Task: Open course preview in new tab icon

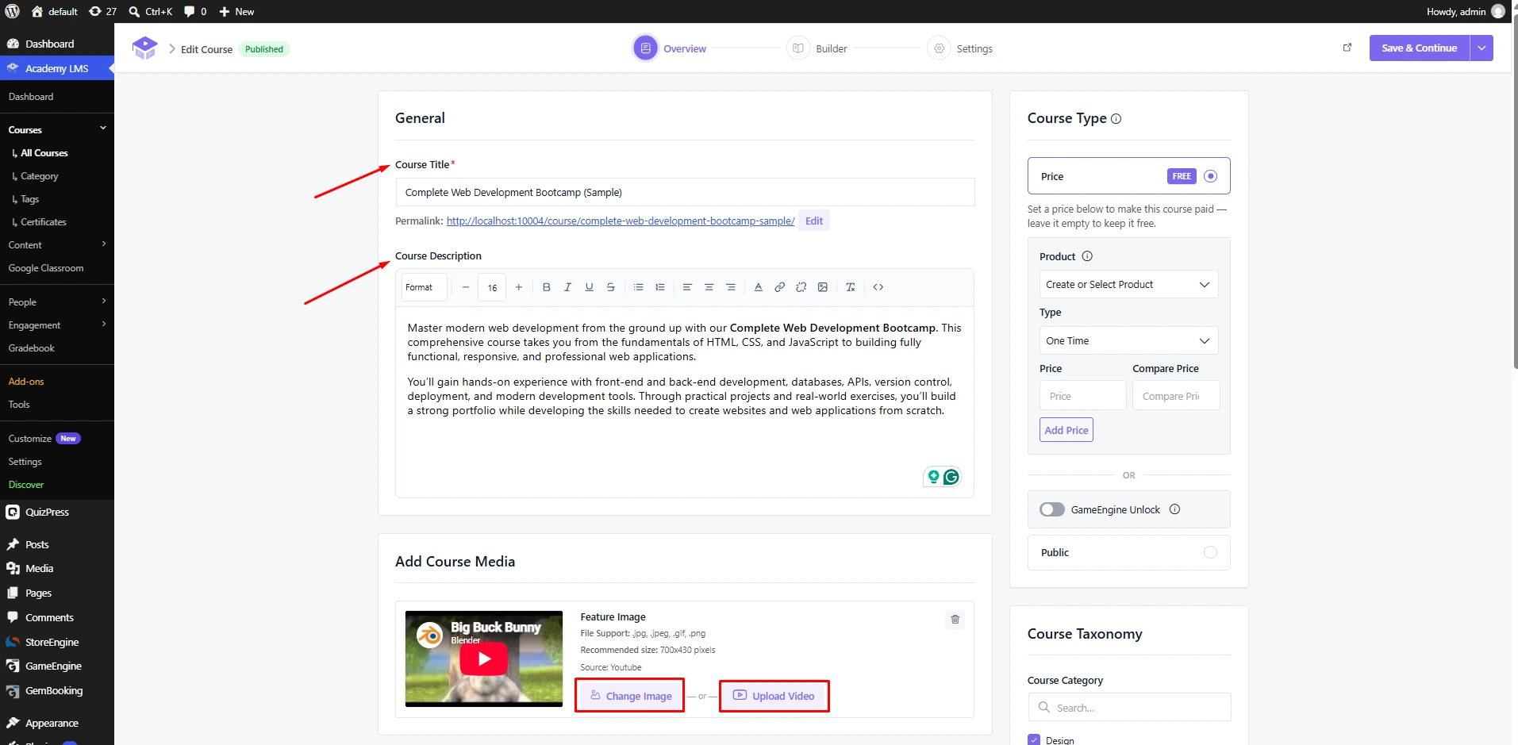Action: (x=1347, y=48)
